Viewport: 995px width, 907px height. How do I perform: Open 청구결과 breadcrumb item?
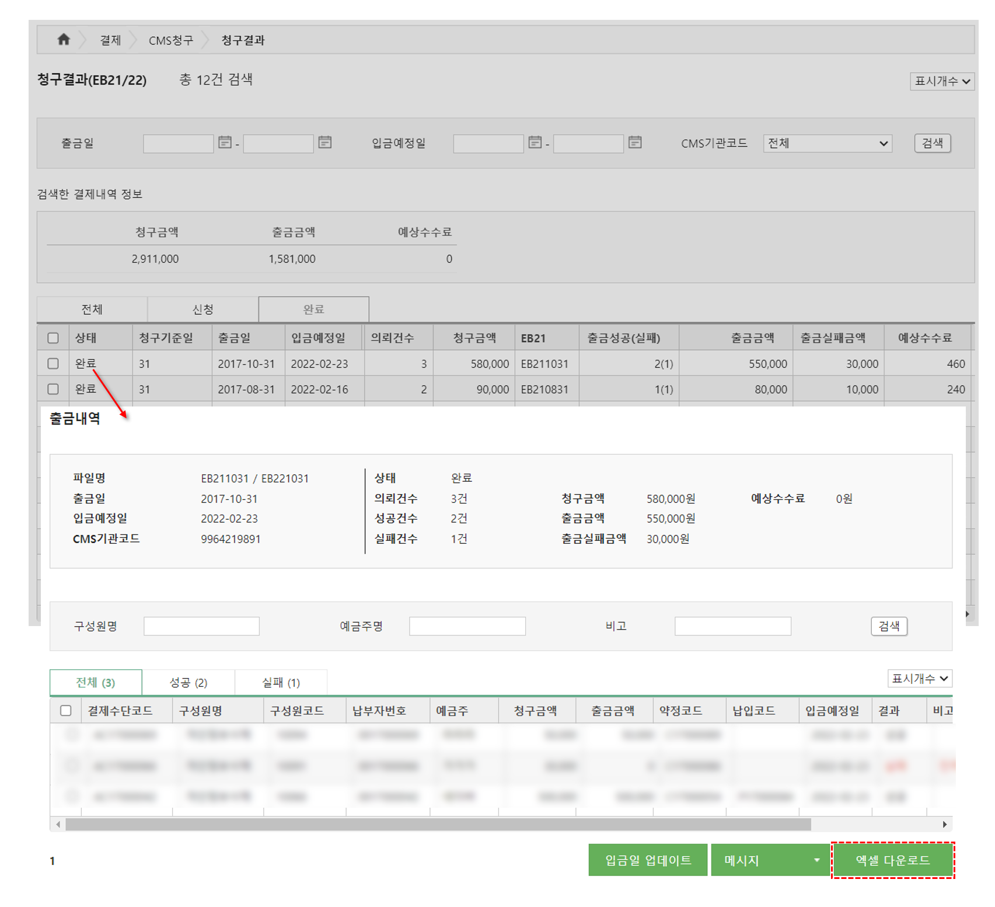click(x=243, y=40)
